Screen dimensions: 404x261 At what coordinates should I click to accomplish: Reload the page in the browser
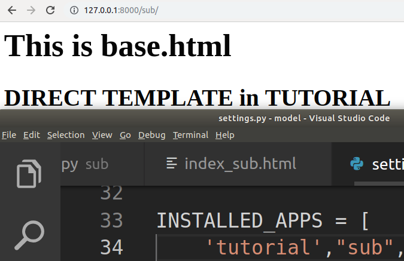(50, 10)
